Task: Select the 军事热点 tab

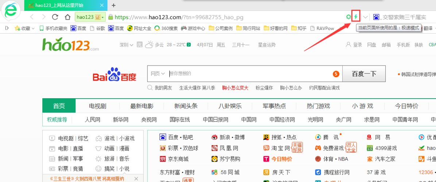Action: [x=274, y=106]
